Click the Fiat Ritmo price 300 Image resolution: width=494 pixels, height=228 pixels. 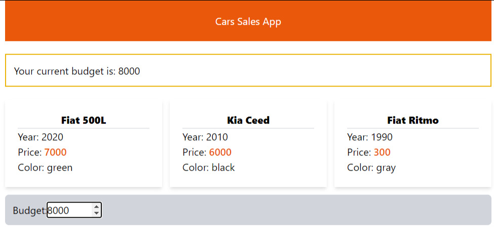pos(382,152)
